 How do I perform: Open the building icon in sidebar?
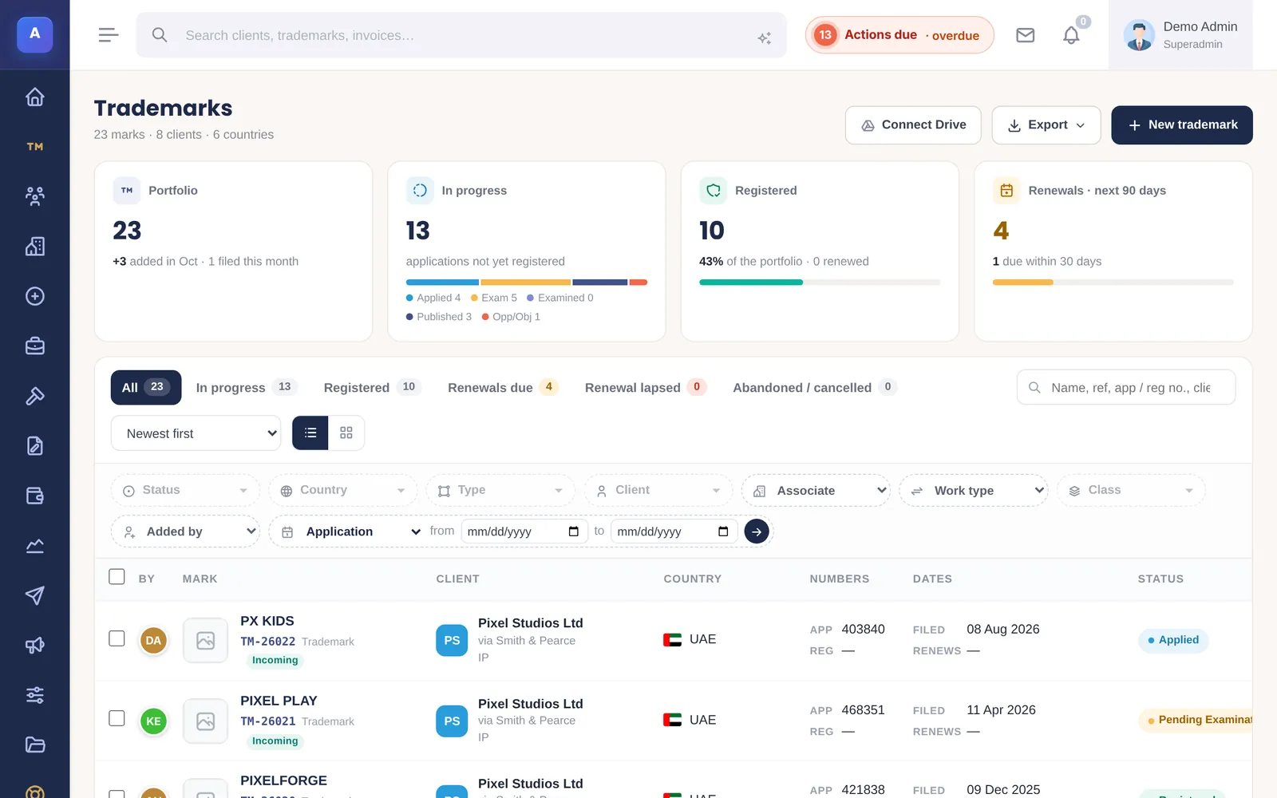[x=34, y=247]
